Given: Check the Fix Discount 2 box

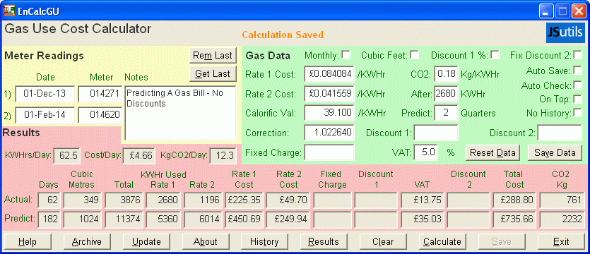Looking at the screenshot, I should coord(577,55).
